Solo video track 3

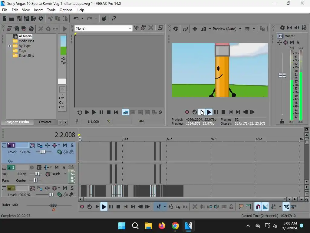point(72,188)
